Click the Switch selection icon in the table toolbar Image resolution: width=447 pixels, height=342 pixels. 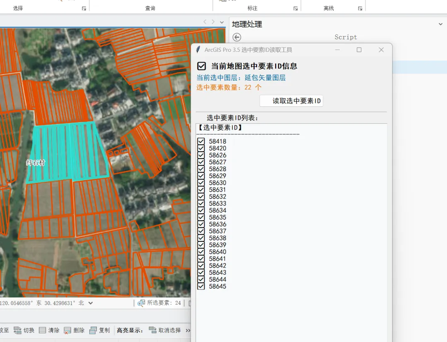pyautogui.click(x=17, y=330)
